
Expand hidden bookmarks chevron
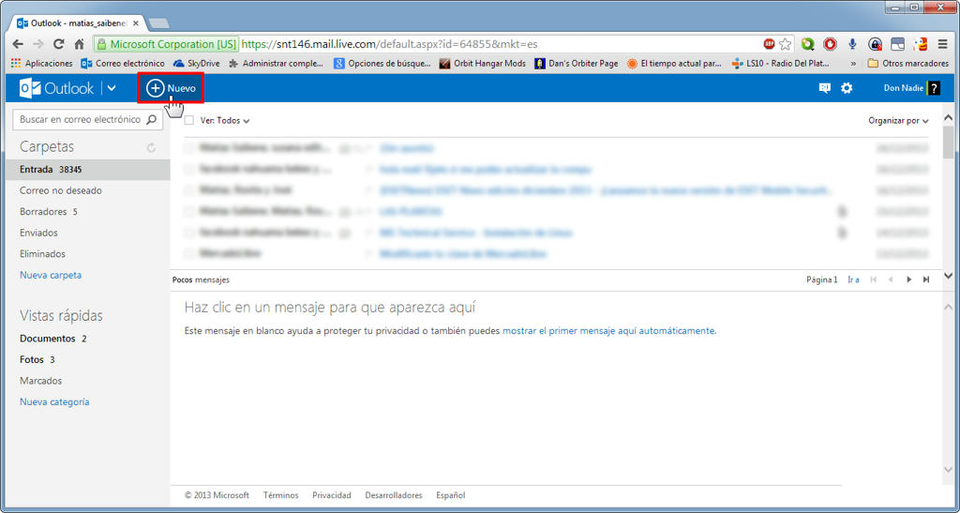pos(853,63)
